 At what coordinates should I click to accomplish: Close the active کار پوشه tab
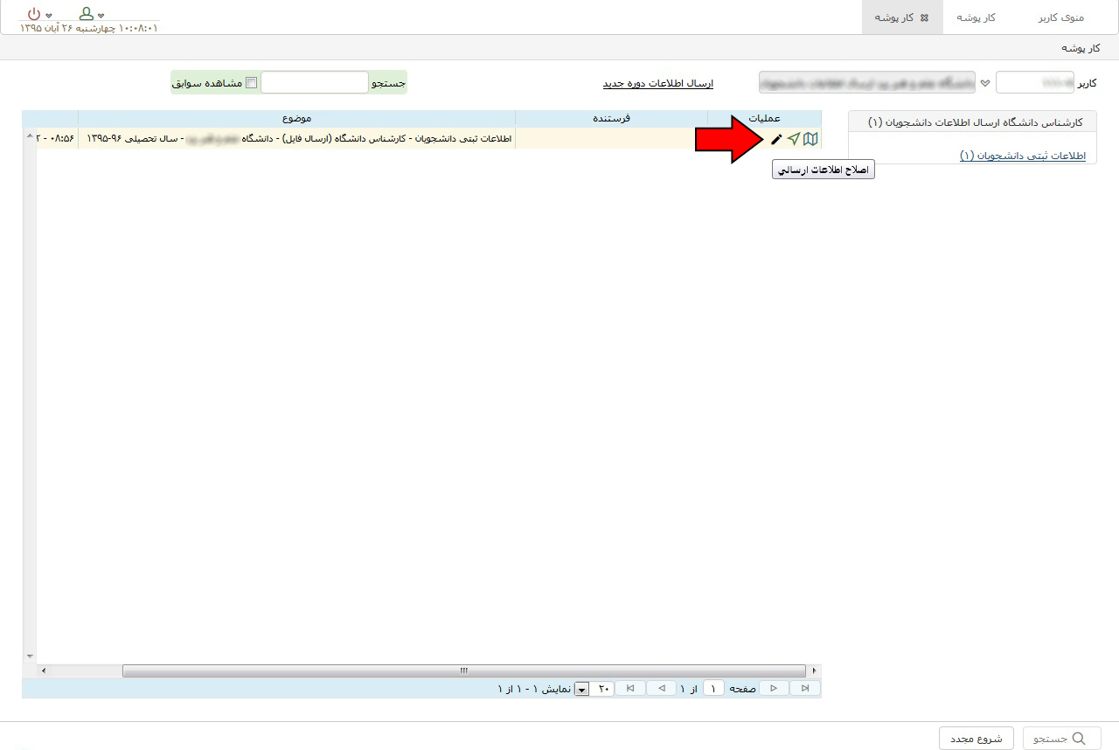(x=925, y=17)
